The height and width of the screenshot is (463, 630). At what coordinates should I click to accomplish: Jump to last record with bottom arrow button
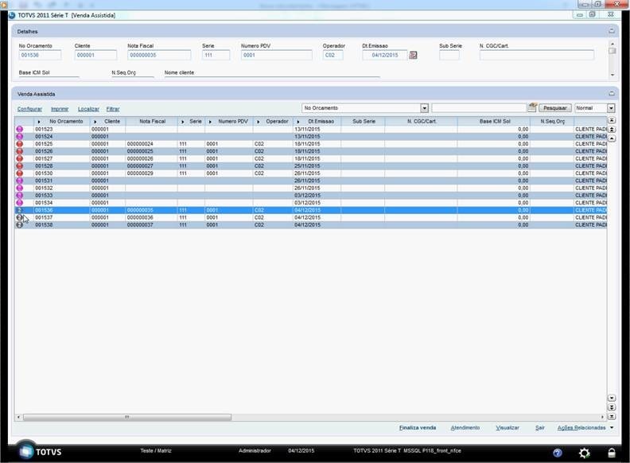[612, 417]
